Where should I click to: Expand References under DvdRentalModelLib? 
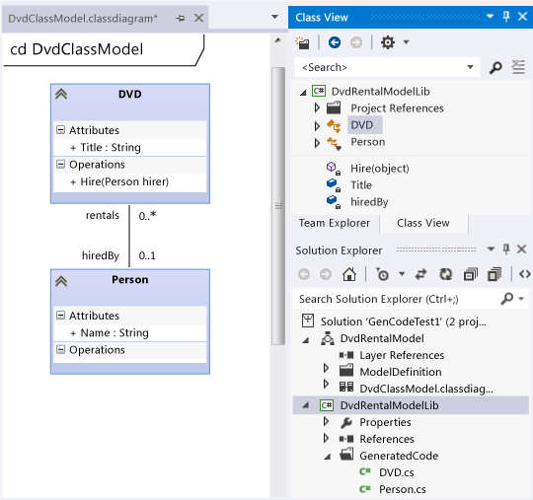pos(326,438)
